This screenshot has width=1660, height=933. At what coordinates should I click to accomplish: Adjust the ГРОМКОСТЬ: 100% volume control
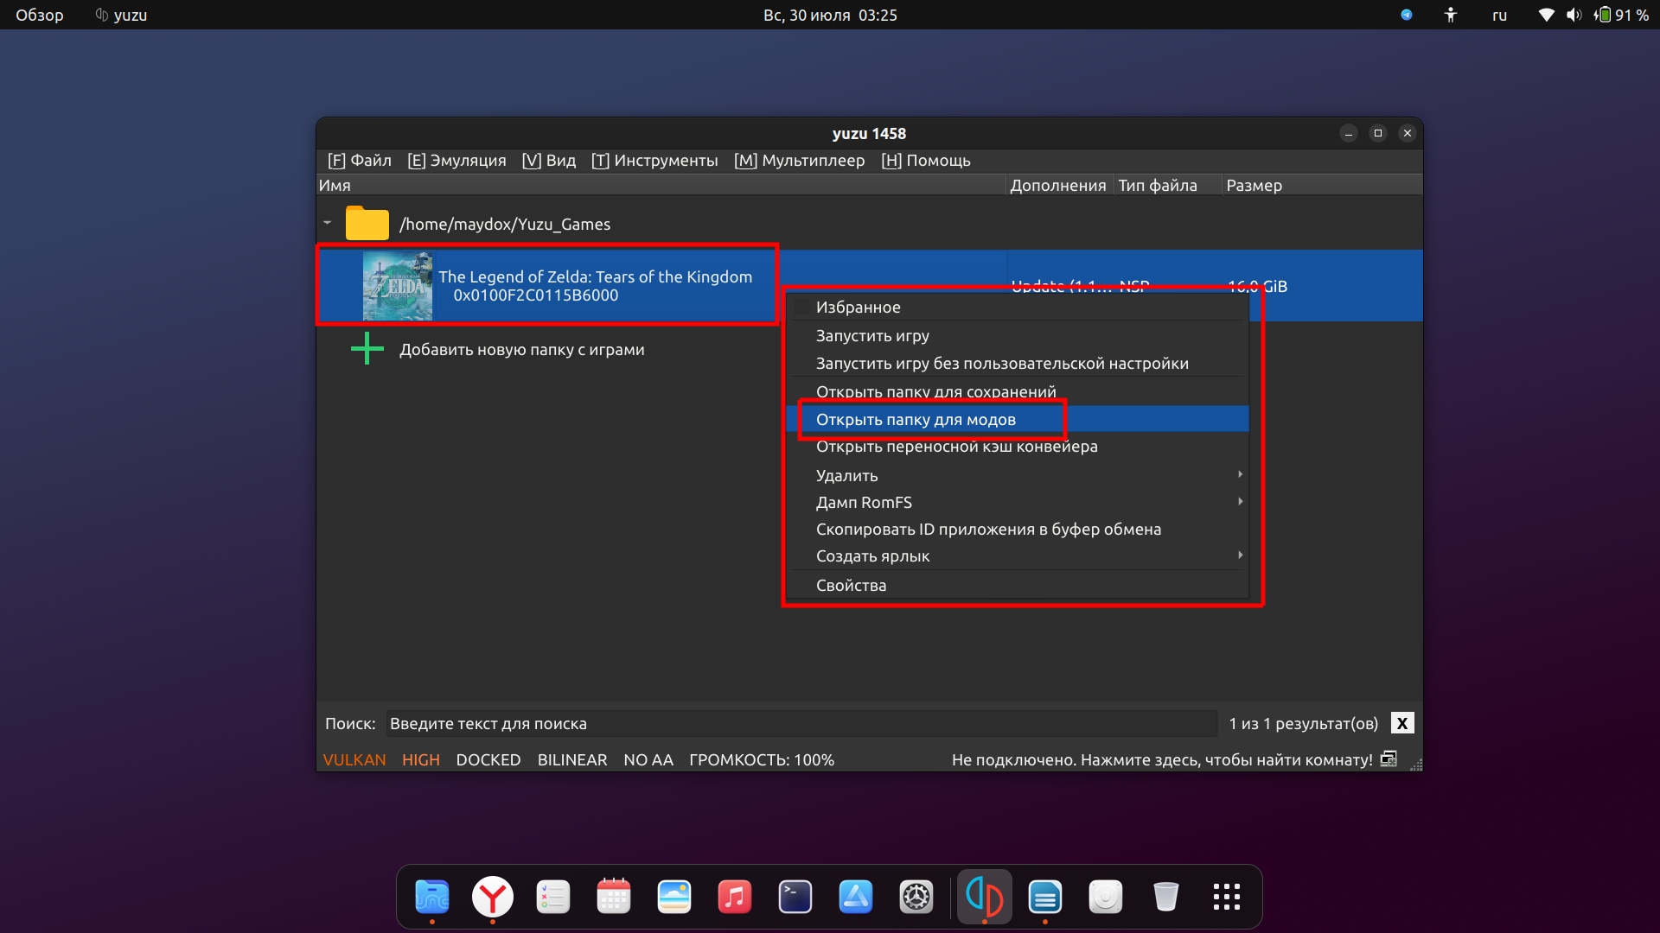(762, 759)
